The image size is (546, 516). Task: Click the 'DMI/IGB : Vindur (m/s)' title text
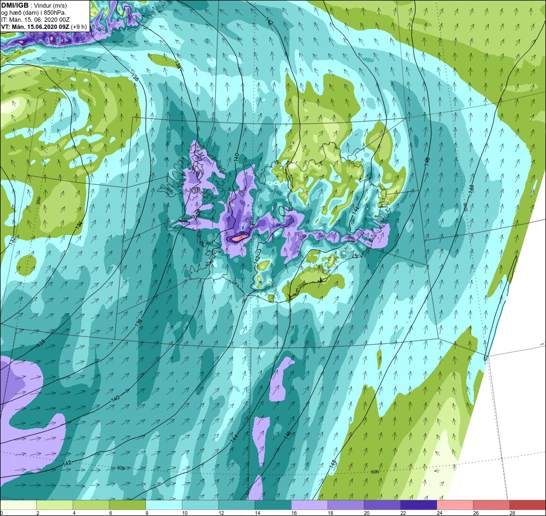point(34,5)
